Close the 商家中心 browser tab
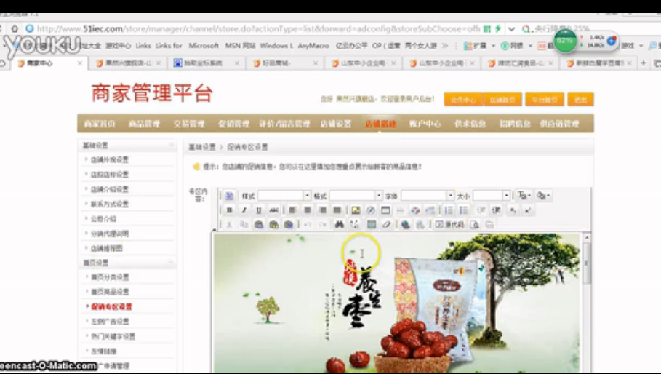The image size is (661, 374). point(80,63)
